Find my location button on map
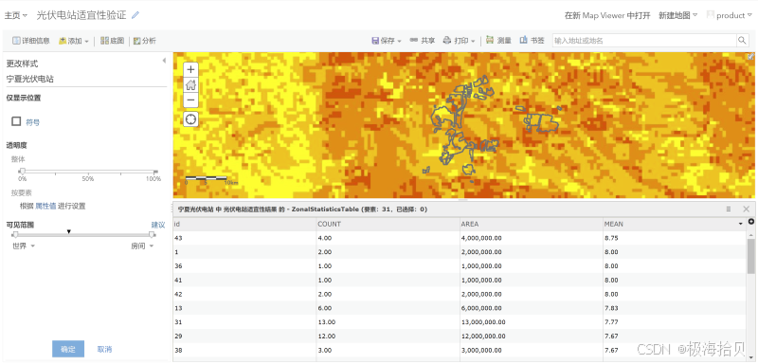 tap(191, 118)
